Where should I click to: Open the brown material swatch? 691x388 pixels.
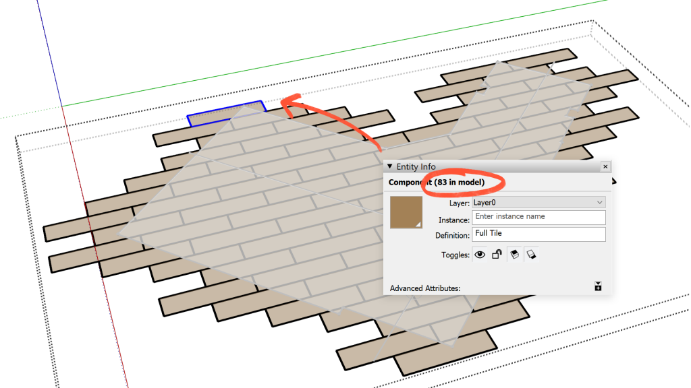click(406, 212)
